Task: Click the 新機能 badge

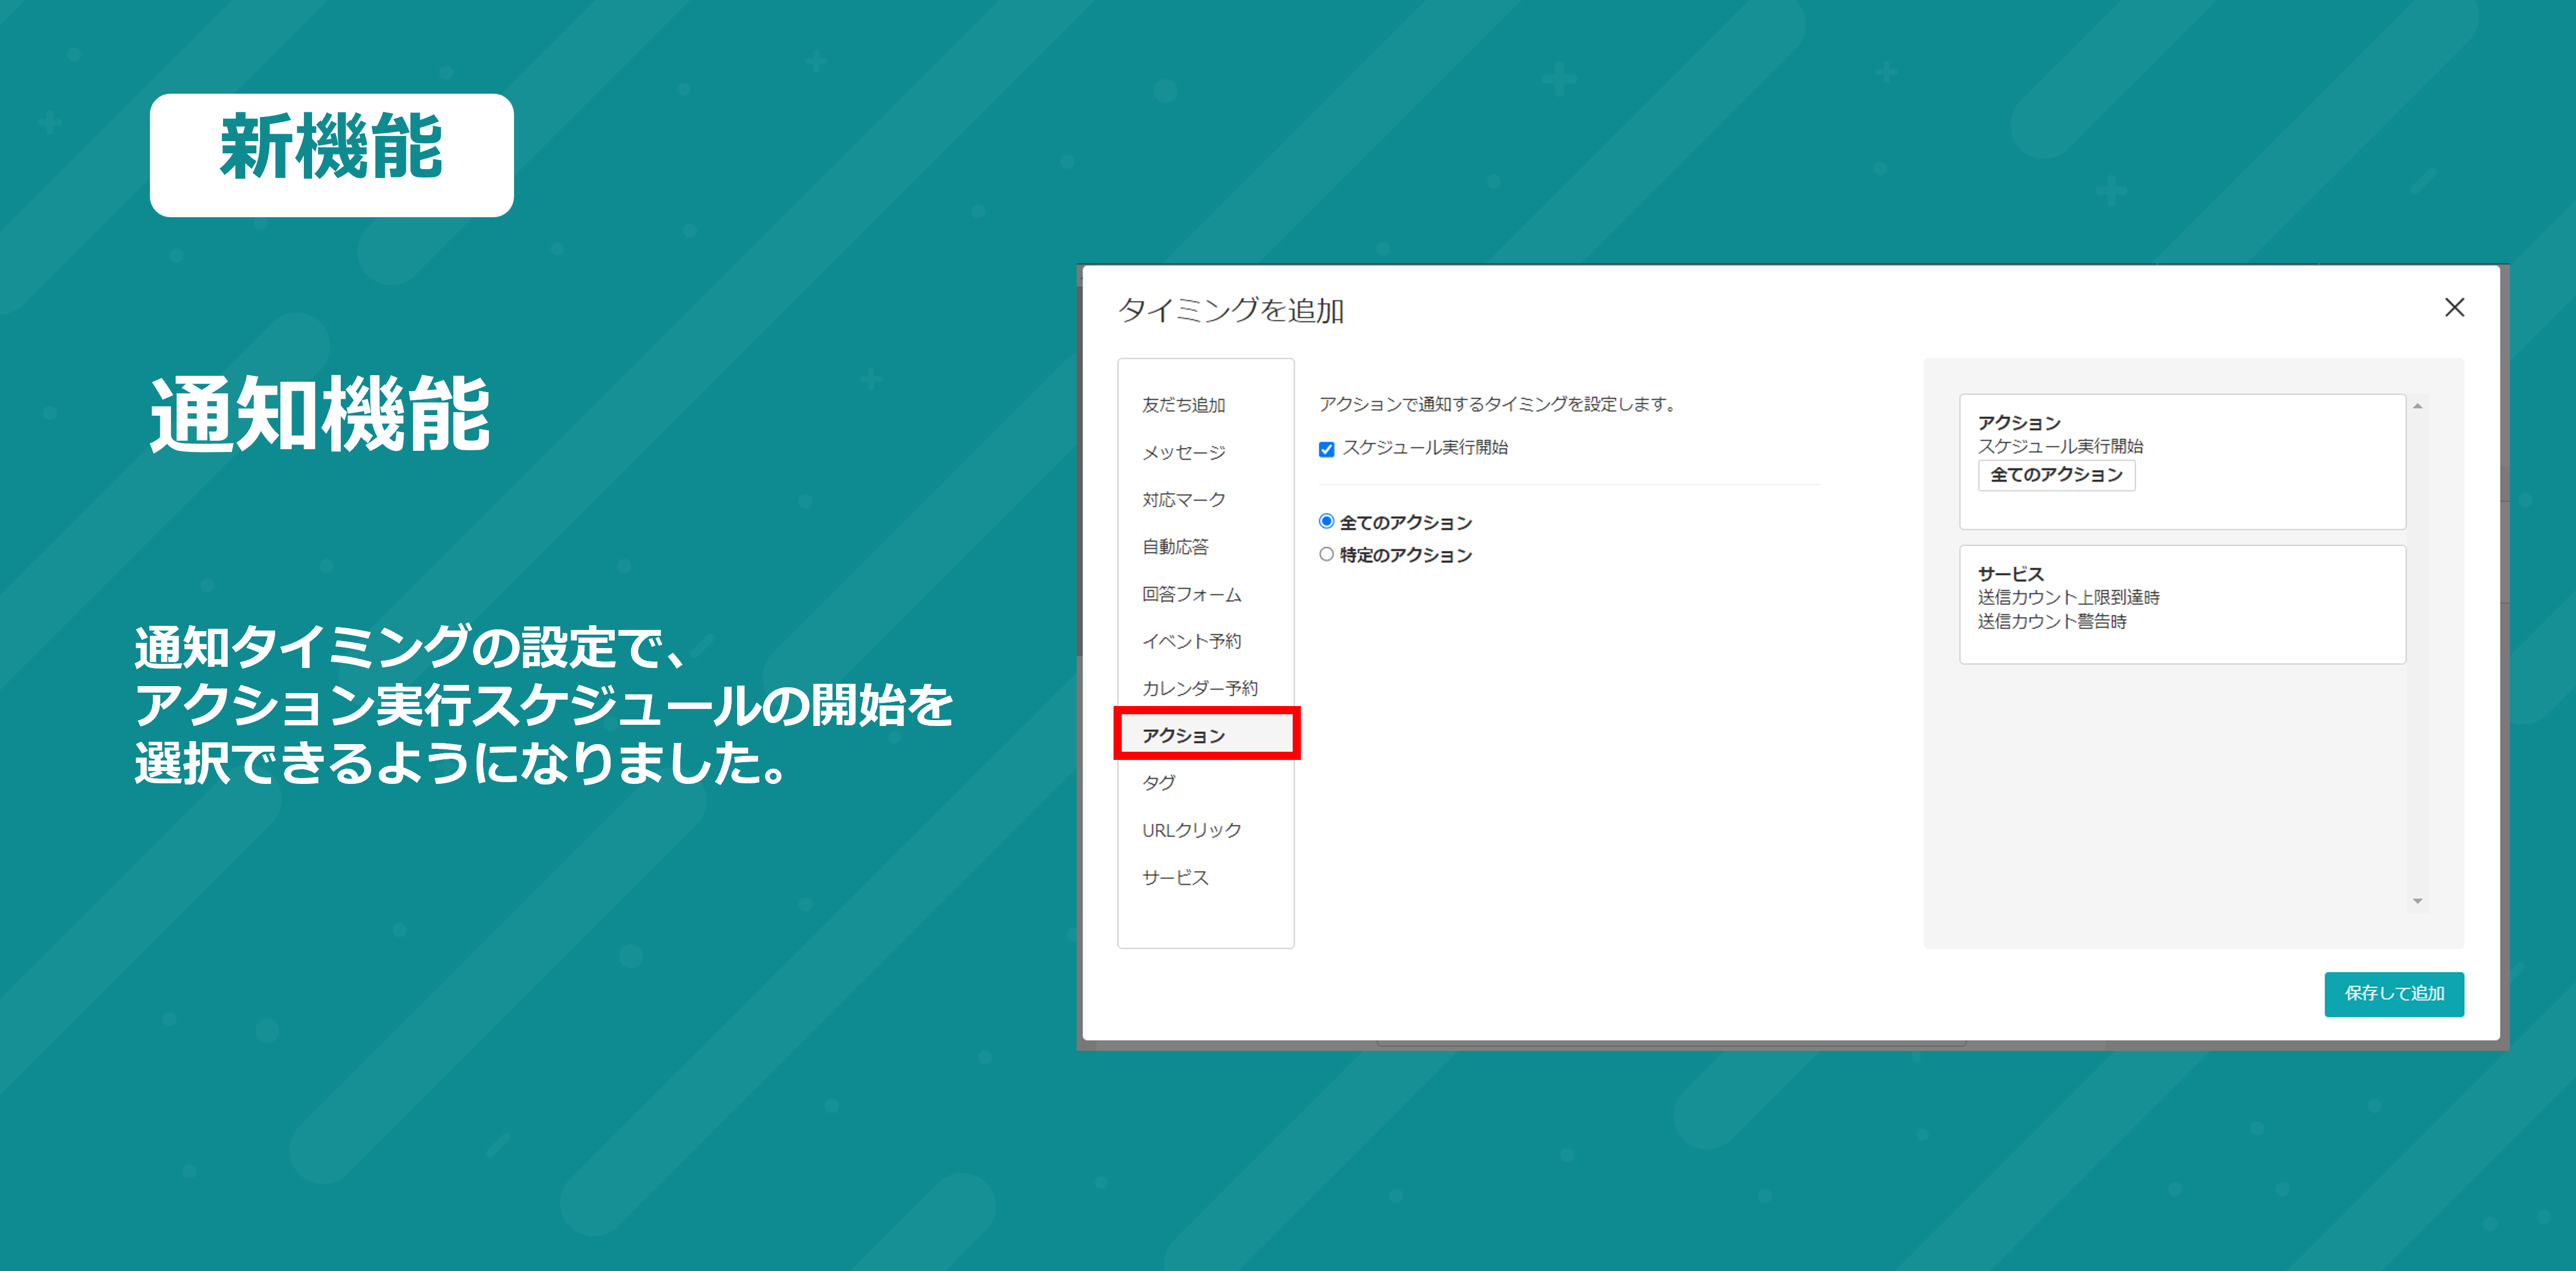Action: 331,155
